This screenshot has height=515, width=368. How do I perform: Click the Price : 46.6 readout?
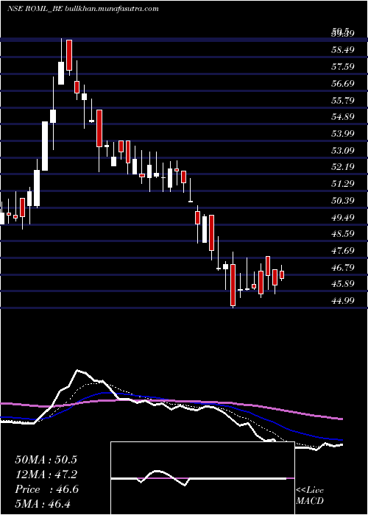(x=46, y=489)
